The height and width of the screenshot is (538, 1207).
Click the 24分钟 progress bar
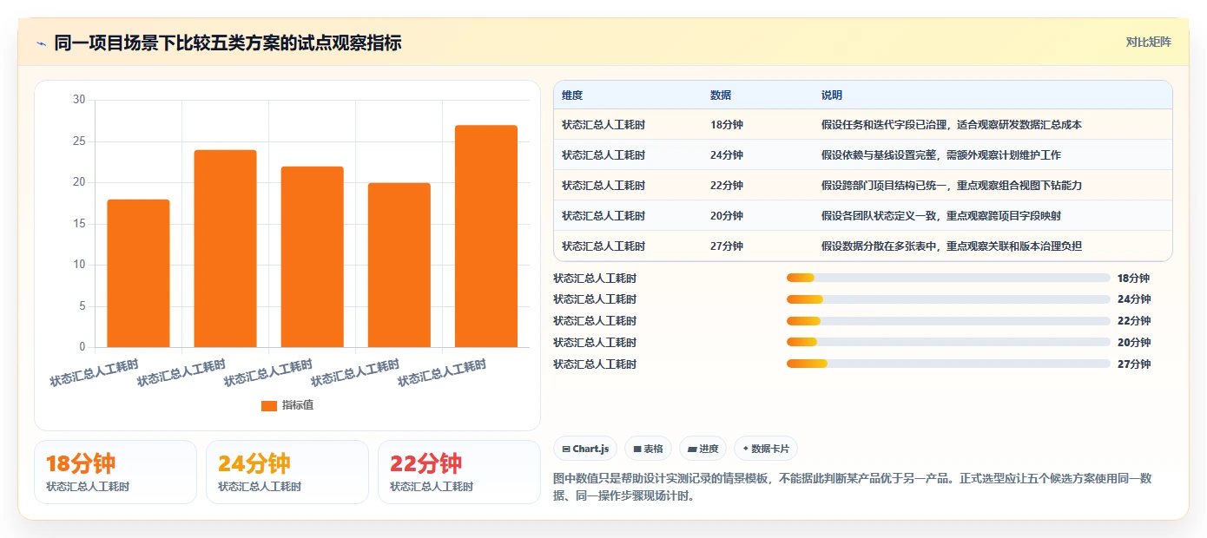948,299
